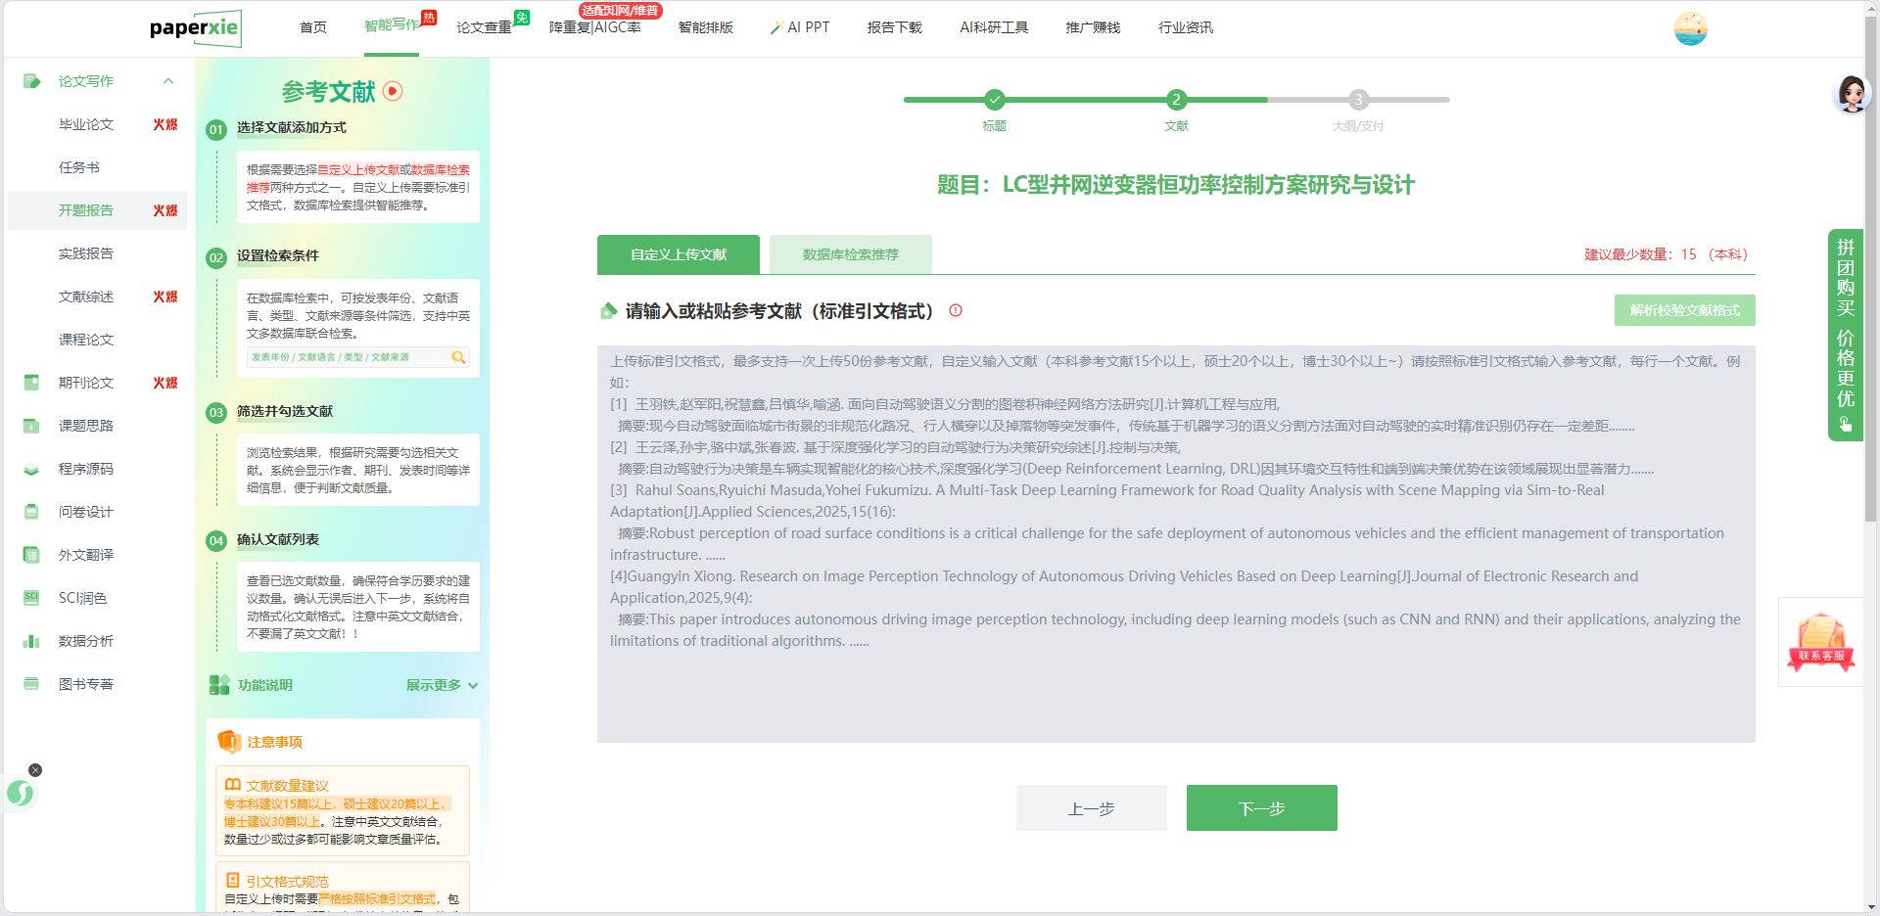
Task: Click step 2 文献 in progress bar
Action: tap(1176, 100)
